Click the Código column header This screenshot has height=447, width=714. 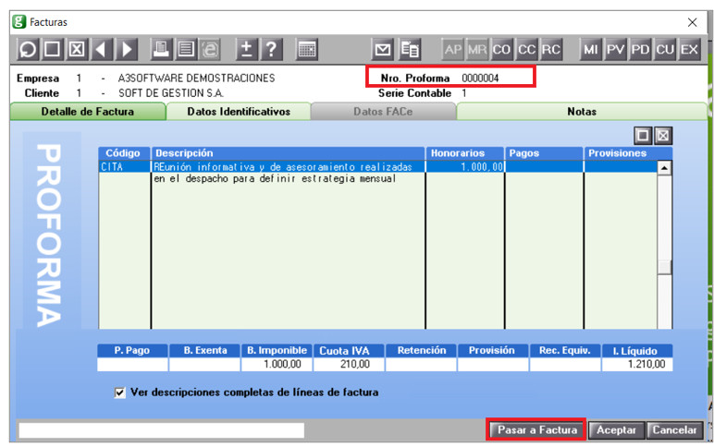tap(123, 153)
